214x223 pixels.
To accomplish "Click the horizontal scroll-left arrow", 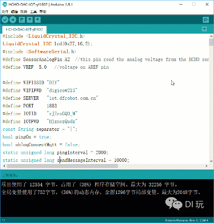I will (4, 166).
